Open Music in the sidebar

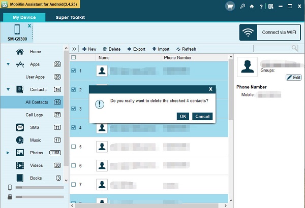(35, 140)
